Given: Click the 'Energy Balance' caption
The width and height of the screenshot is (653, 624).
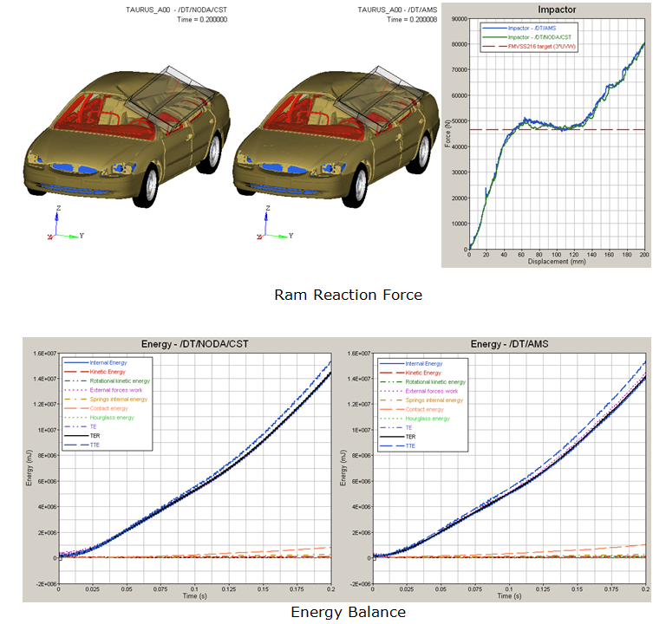Looking at the screenshot, I should [x=348, y=612].
